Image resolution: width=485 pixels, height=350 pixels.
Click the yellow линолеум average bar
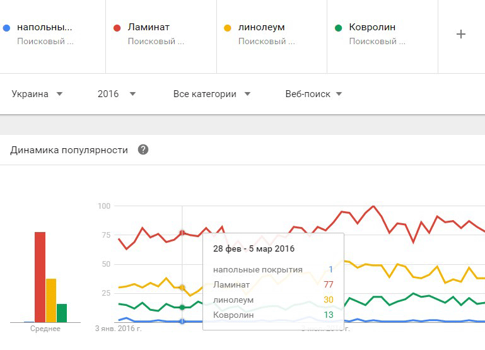point(51,300)
